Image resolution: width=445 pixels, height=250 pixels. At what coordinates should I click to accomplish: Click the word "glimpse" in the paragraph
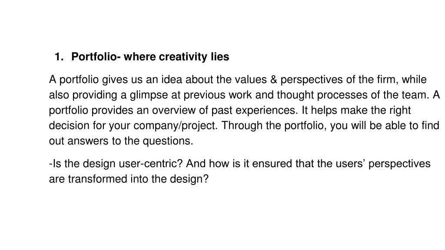pyautogui.click(x=149, y=95)
